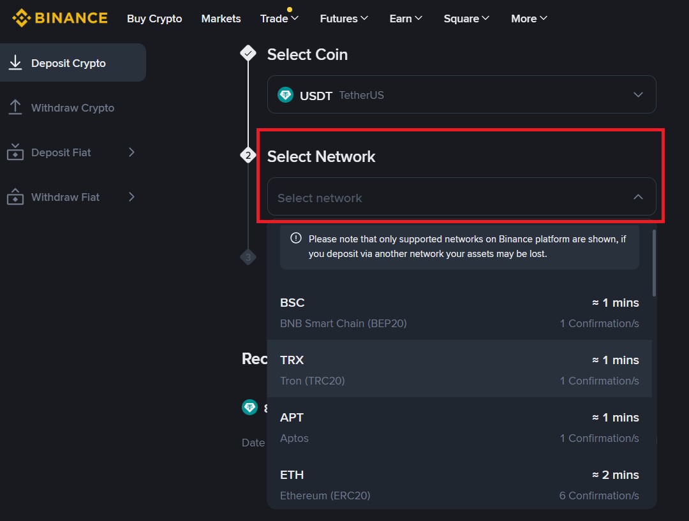Open Withdraw Crypto section
Image resolution: width=689 pixels, height=521 pixels.
[73, 108]
